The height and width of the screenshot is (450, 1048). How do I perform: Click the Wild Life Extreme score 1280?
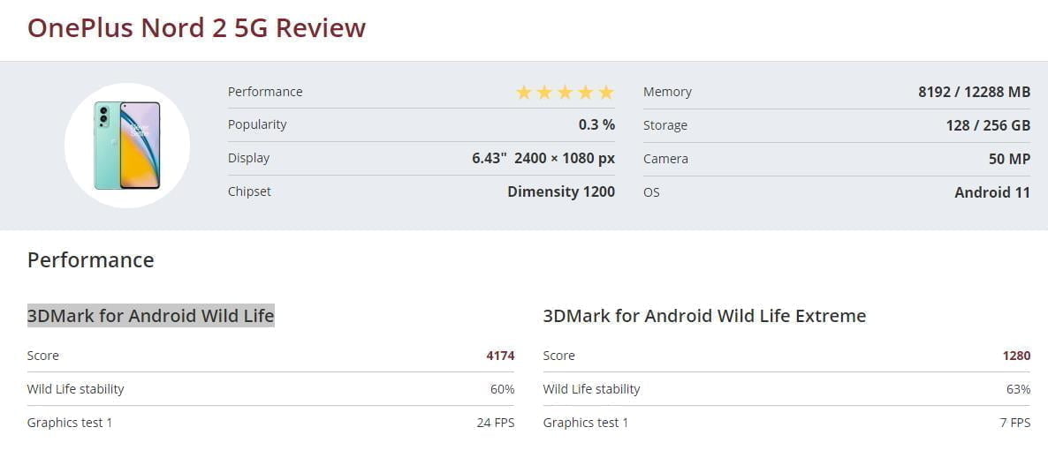pos(1016,356)
